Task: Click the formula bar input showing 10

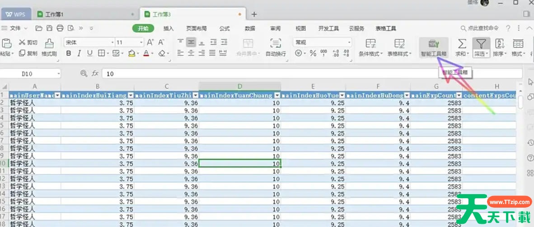Action: click(271, 73)
